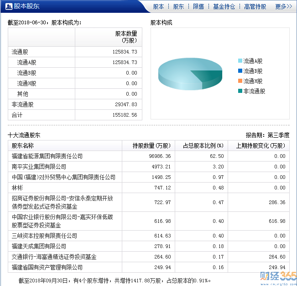Click the 其他 row label

tap(22, 94)
